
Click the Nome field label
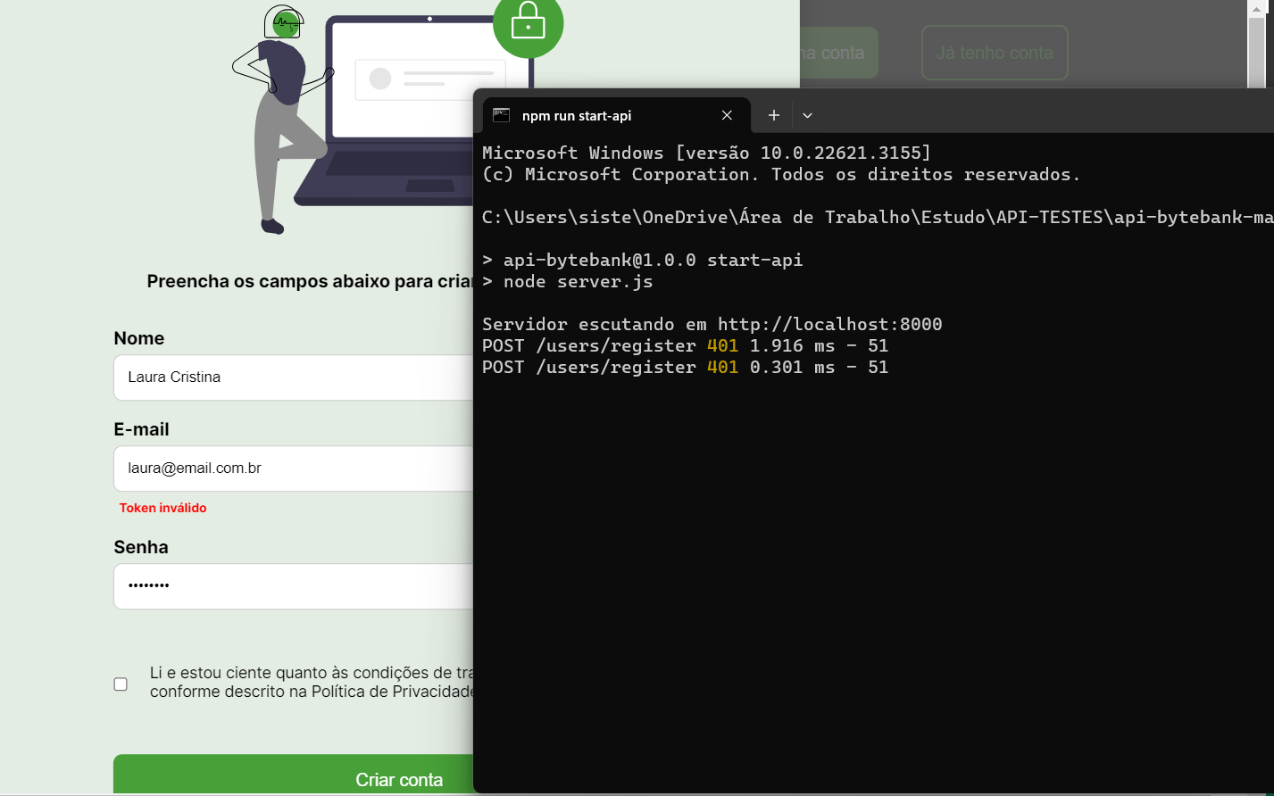(x=139, y=338)
